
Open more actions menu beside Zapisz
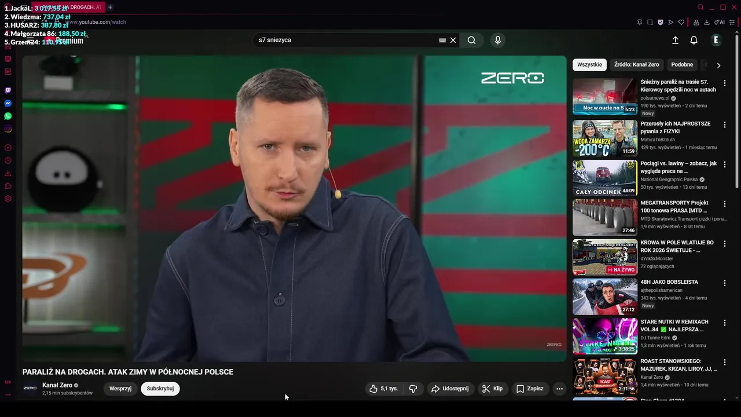[559, 389]
